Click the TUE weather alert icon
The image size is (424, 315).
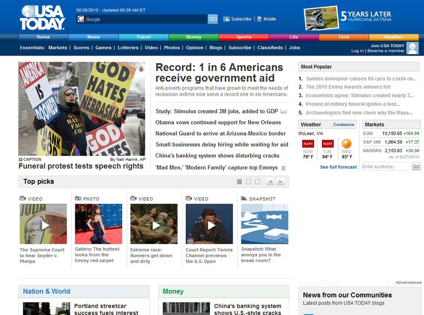[x=327, y=144]
